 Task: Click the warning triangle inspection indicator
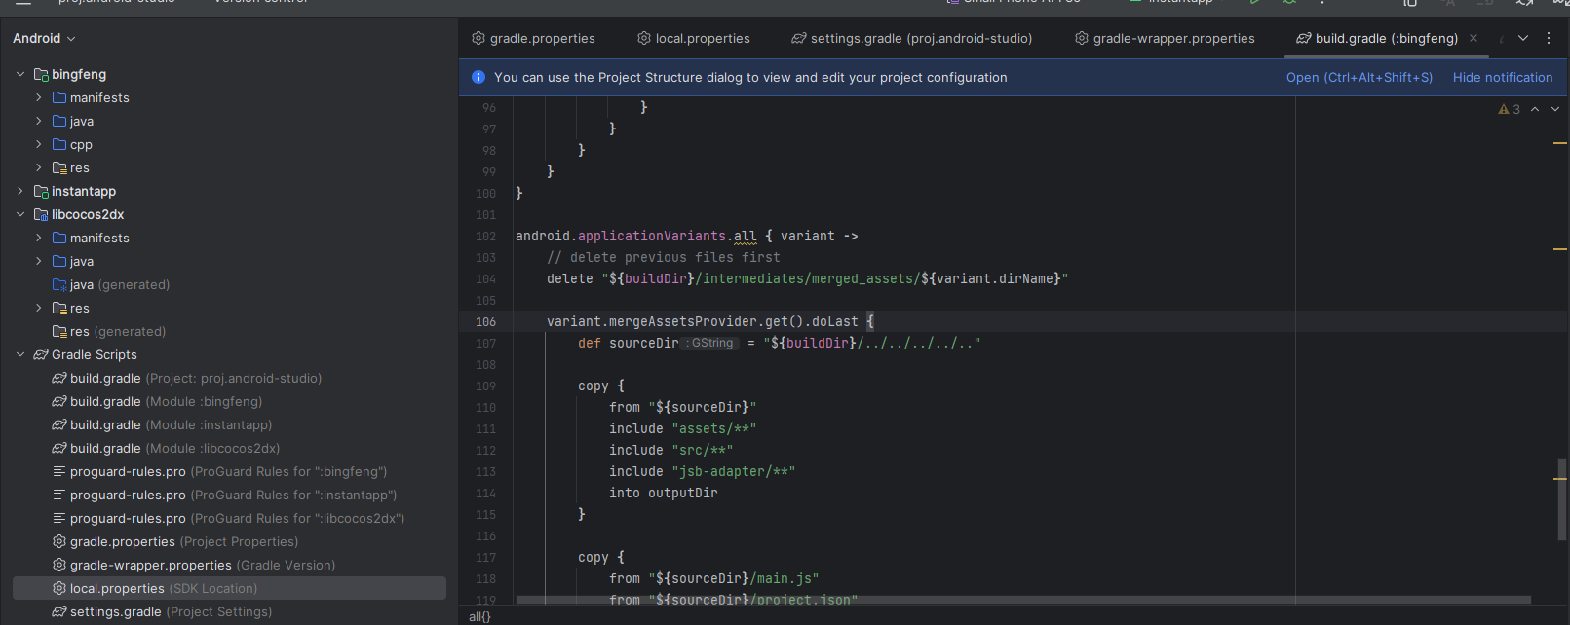1504,109
